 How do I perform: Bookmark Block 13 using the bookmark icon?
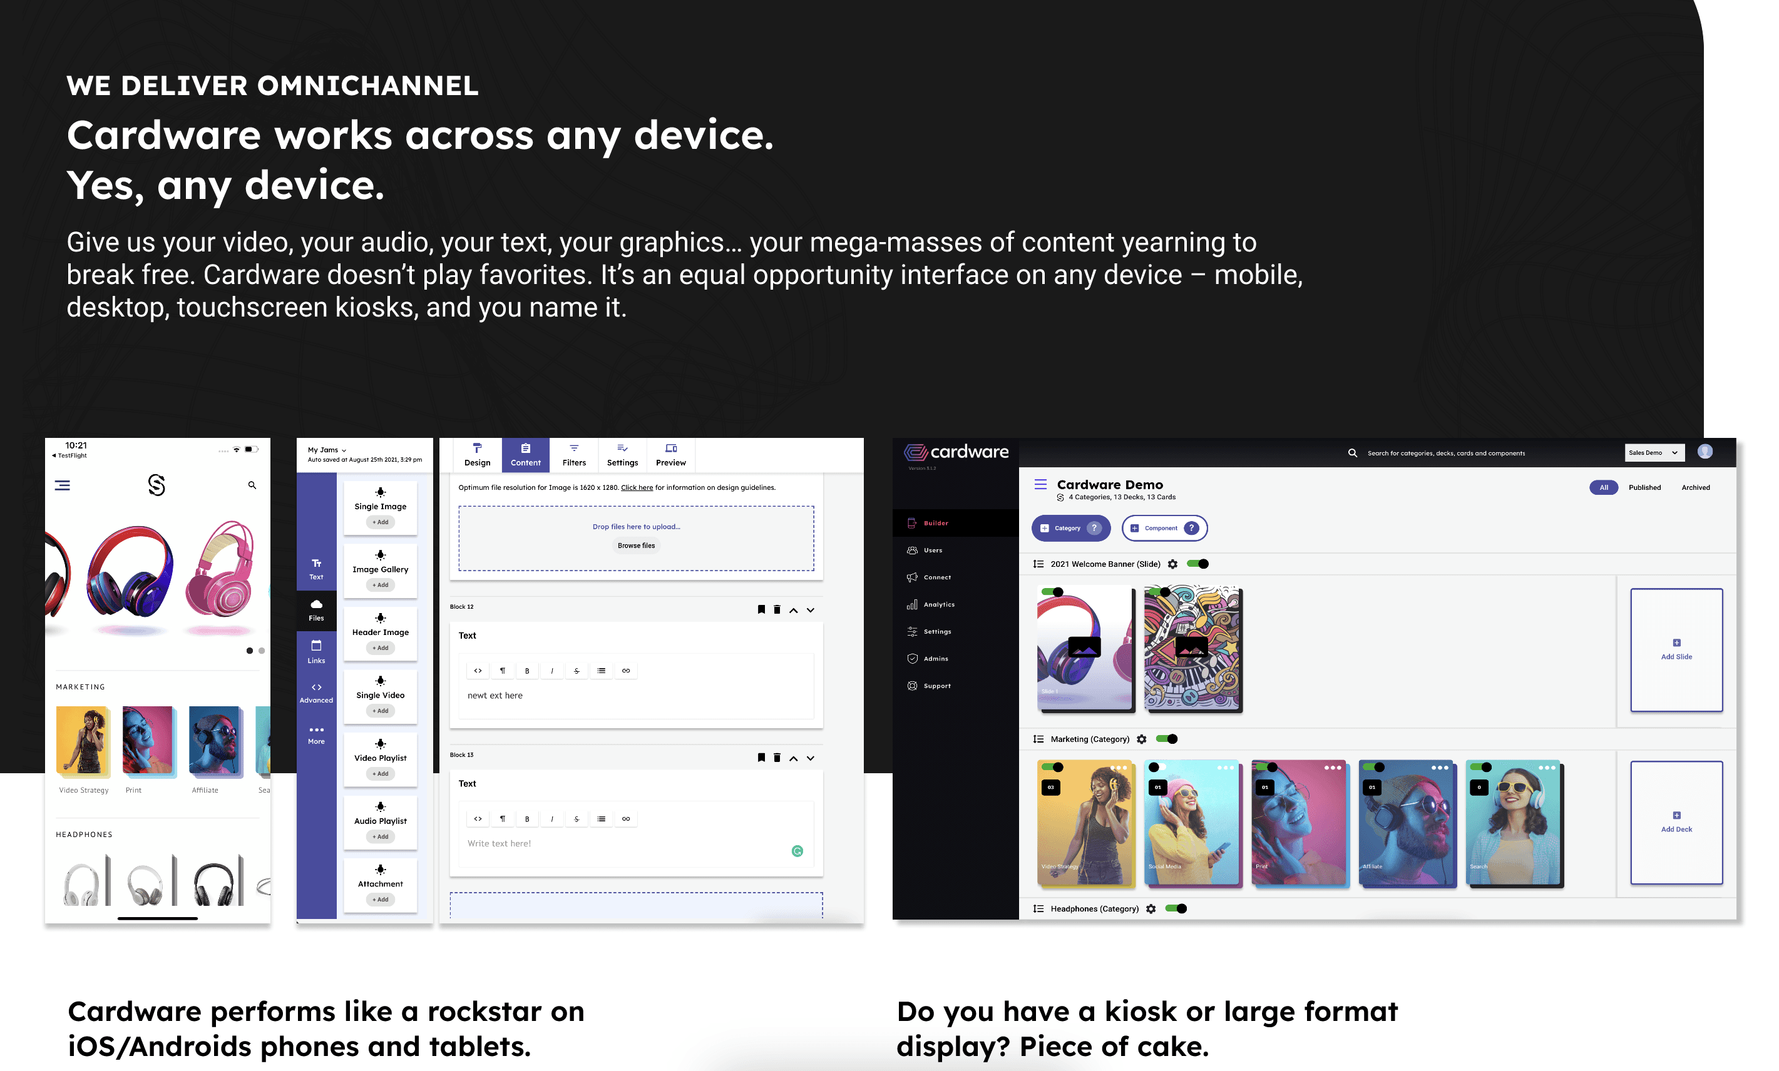point(761,758)
